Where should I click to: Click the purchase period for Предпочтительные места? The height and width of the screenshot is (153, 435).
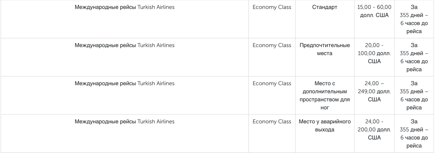pos(414,57)
